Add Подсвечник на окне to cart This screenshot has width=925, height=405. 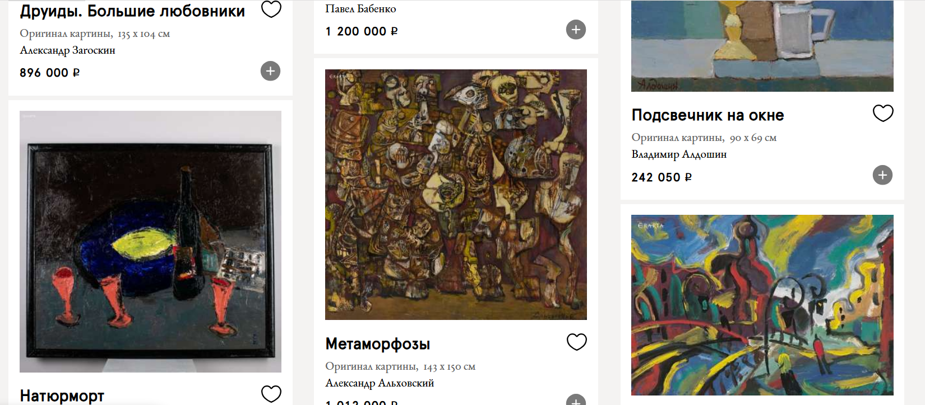[882, 175]
